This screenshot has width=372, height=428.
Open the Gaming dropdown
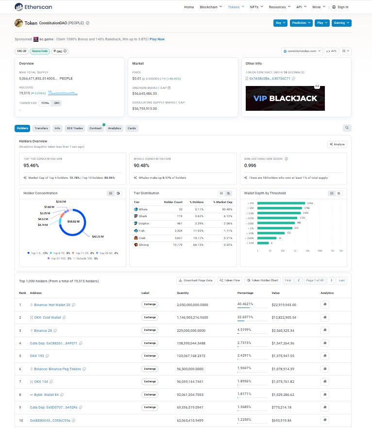(341, 23)
